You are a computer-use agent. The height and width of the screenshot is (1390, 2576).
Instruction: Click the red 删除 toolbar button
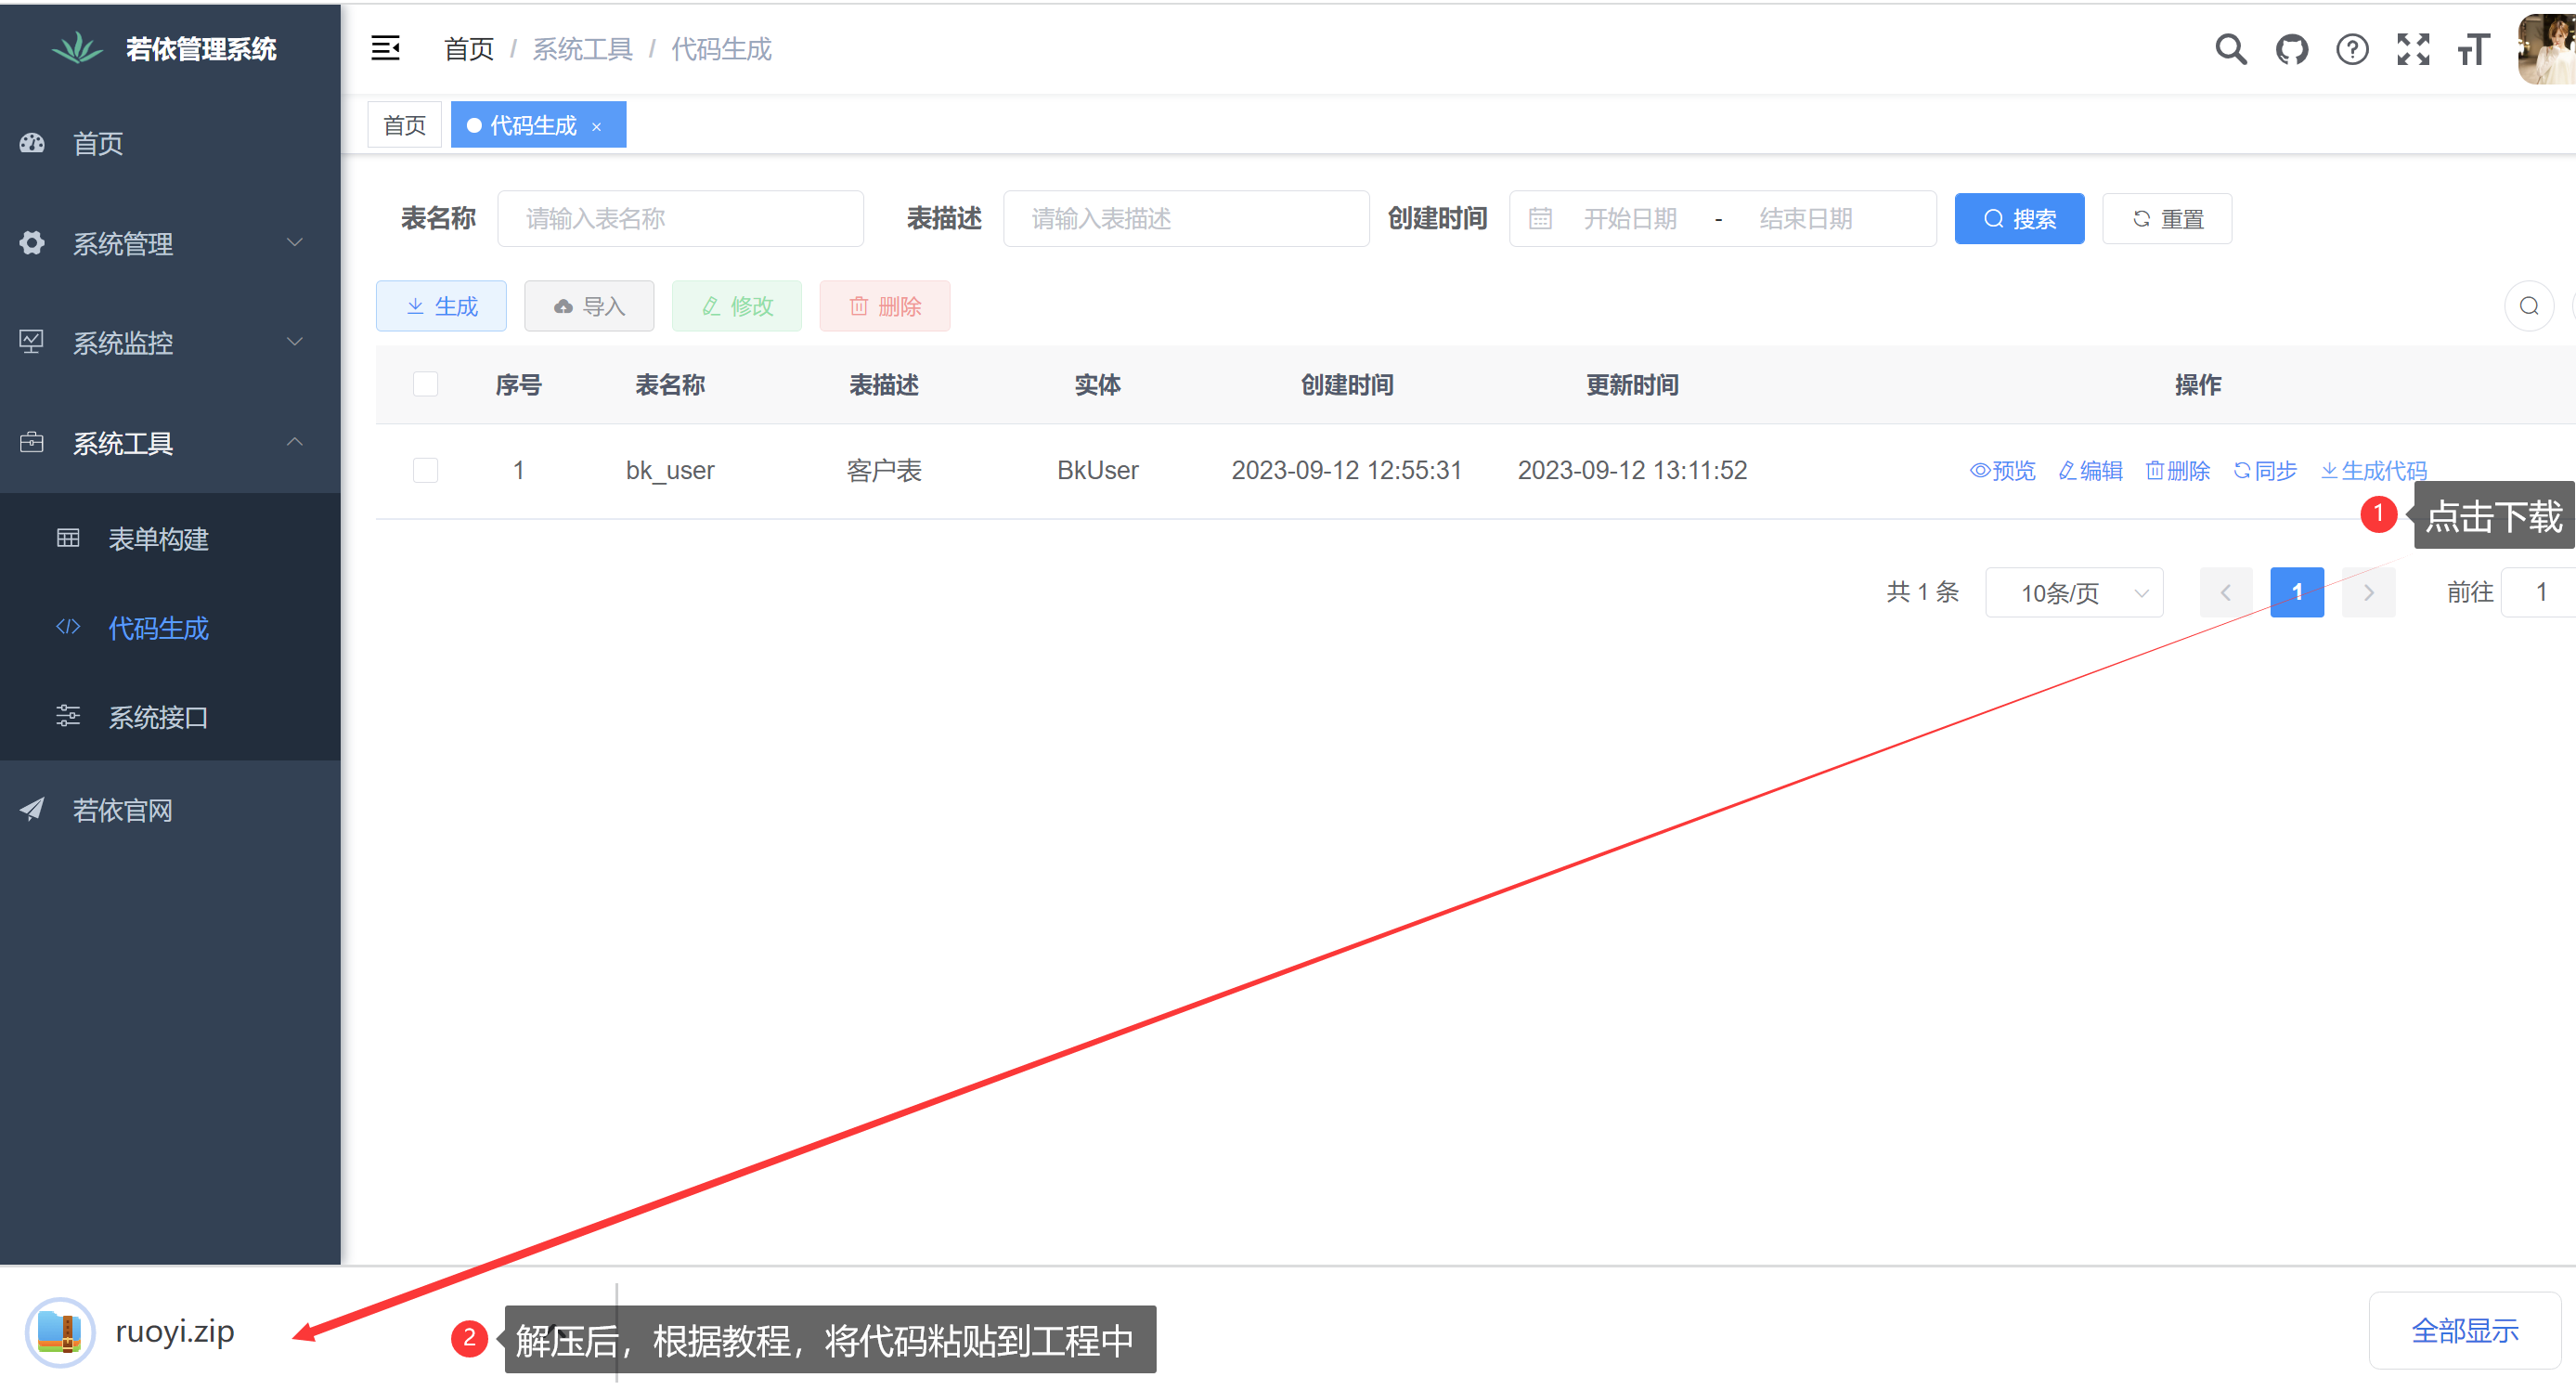coord(884,306)
